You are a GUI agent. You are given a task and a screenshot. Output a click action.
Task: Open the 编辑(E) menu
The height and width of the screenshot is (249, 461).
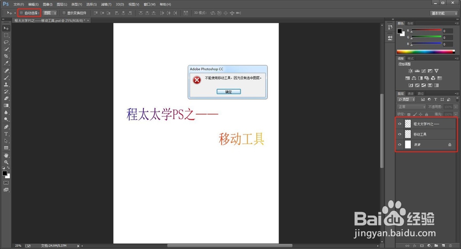[33, 5]
